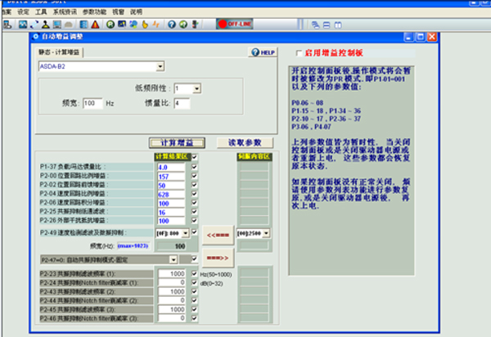Click the bandwidth Hz input field

tap(92, 104)
